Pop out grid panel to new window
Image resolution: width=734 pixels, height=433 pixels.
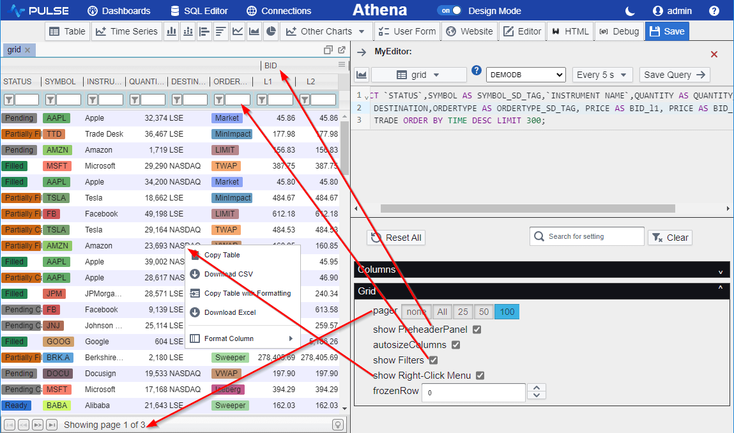click(x=342, y=50)
